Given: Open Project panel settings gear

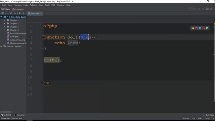Looking at the screenshot, I should click(20, 13).
